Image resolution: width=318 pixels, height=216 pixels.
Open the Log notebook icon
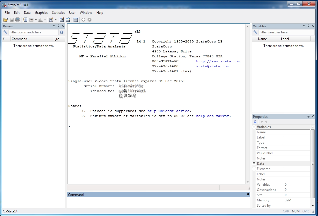(25, 20)
